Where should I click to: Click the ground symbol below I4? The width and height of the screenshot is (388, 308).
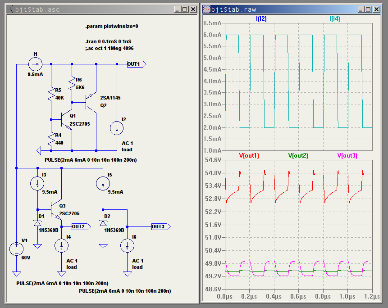(x=61, y=274)
